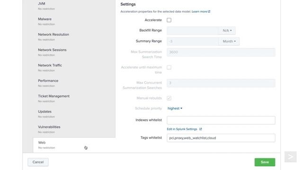Screen dimensions: 303x170
Task: Open Edit in Splunk Settings link
Action: tap(182, 129)
